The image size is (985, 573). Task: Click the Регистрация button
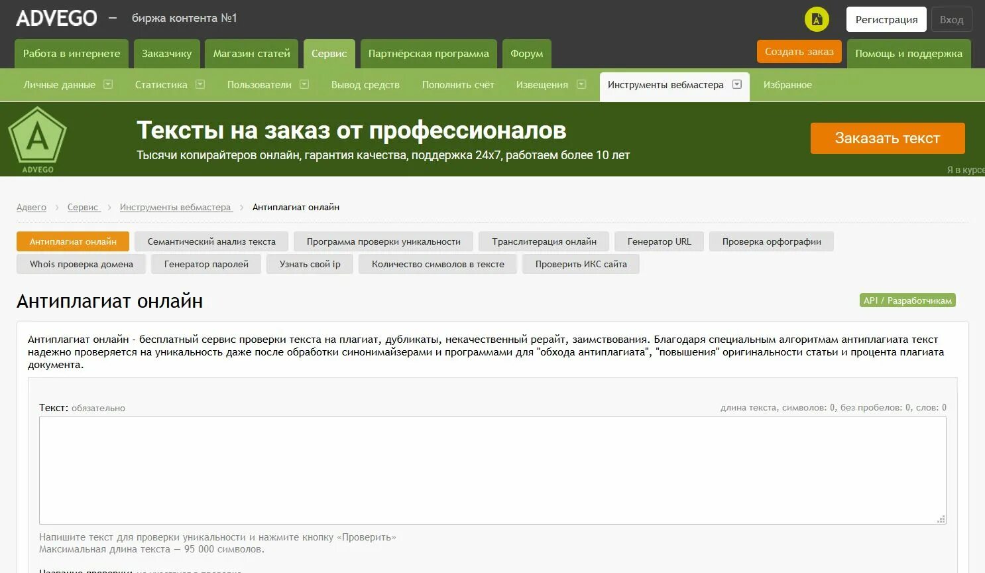pos(886,19)
